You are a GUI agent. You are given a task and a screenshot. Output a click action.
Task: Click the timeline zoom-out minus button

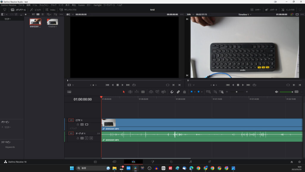(x=227, y=92)
